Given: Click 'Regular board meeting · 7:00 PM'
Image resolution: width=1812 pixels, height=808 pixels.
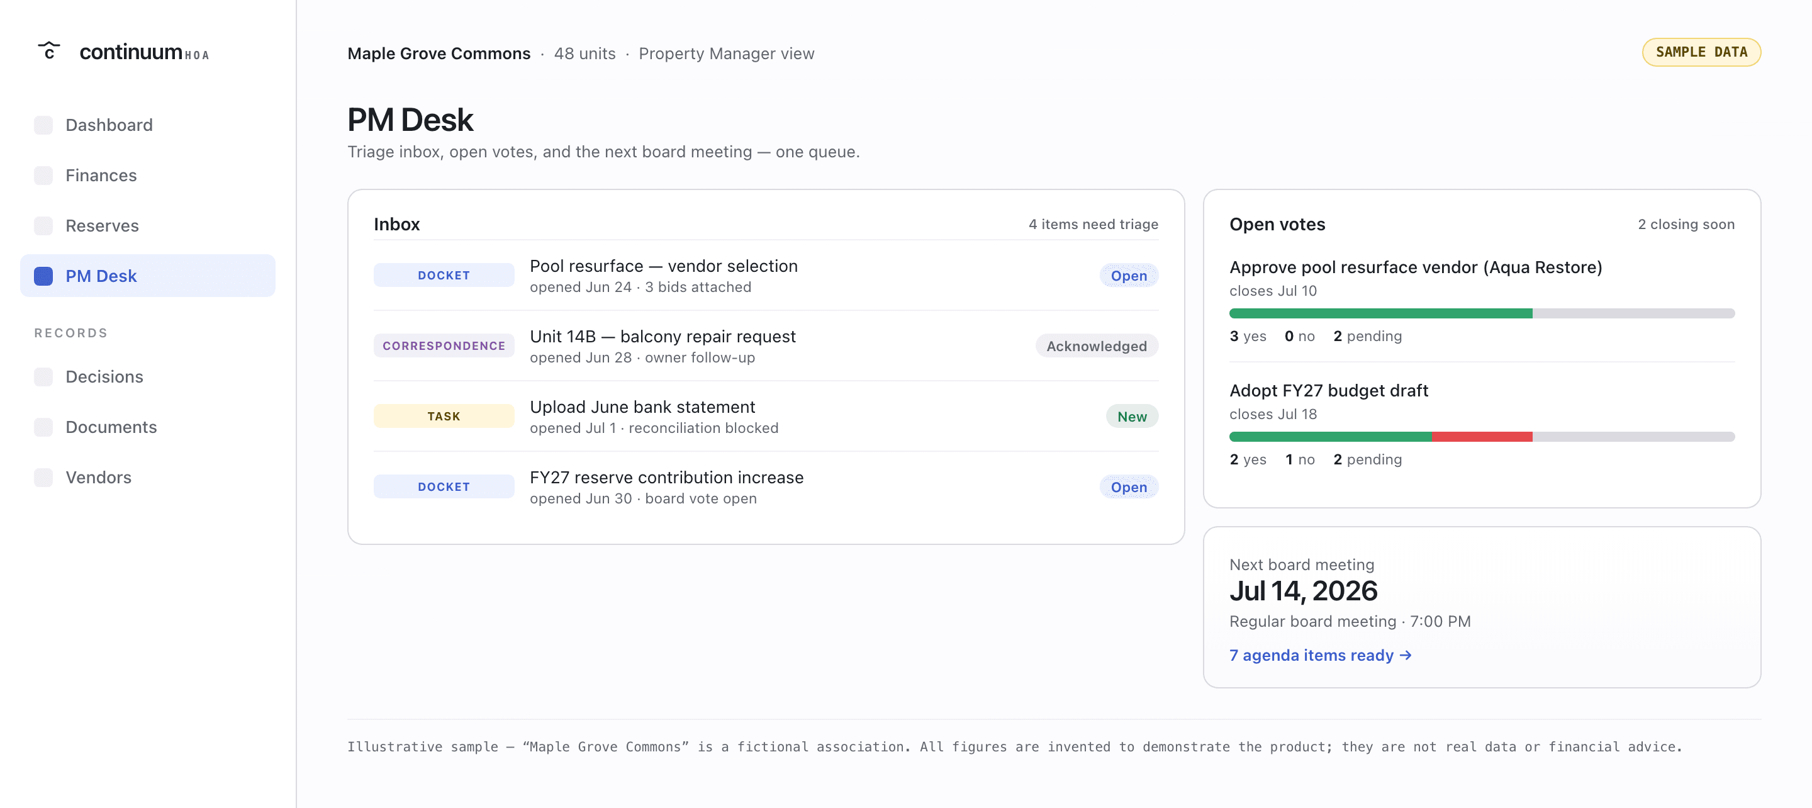Looking at the screenshot, I should [x=1349, y=622].
